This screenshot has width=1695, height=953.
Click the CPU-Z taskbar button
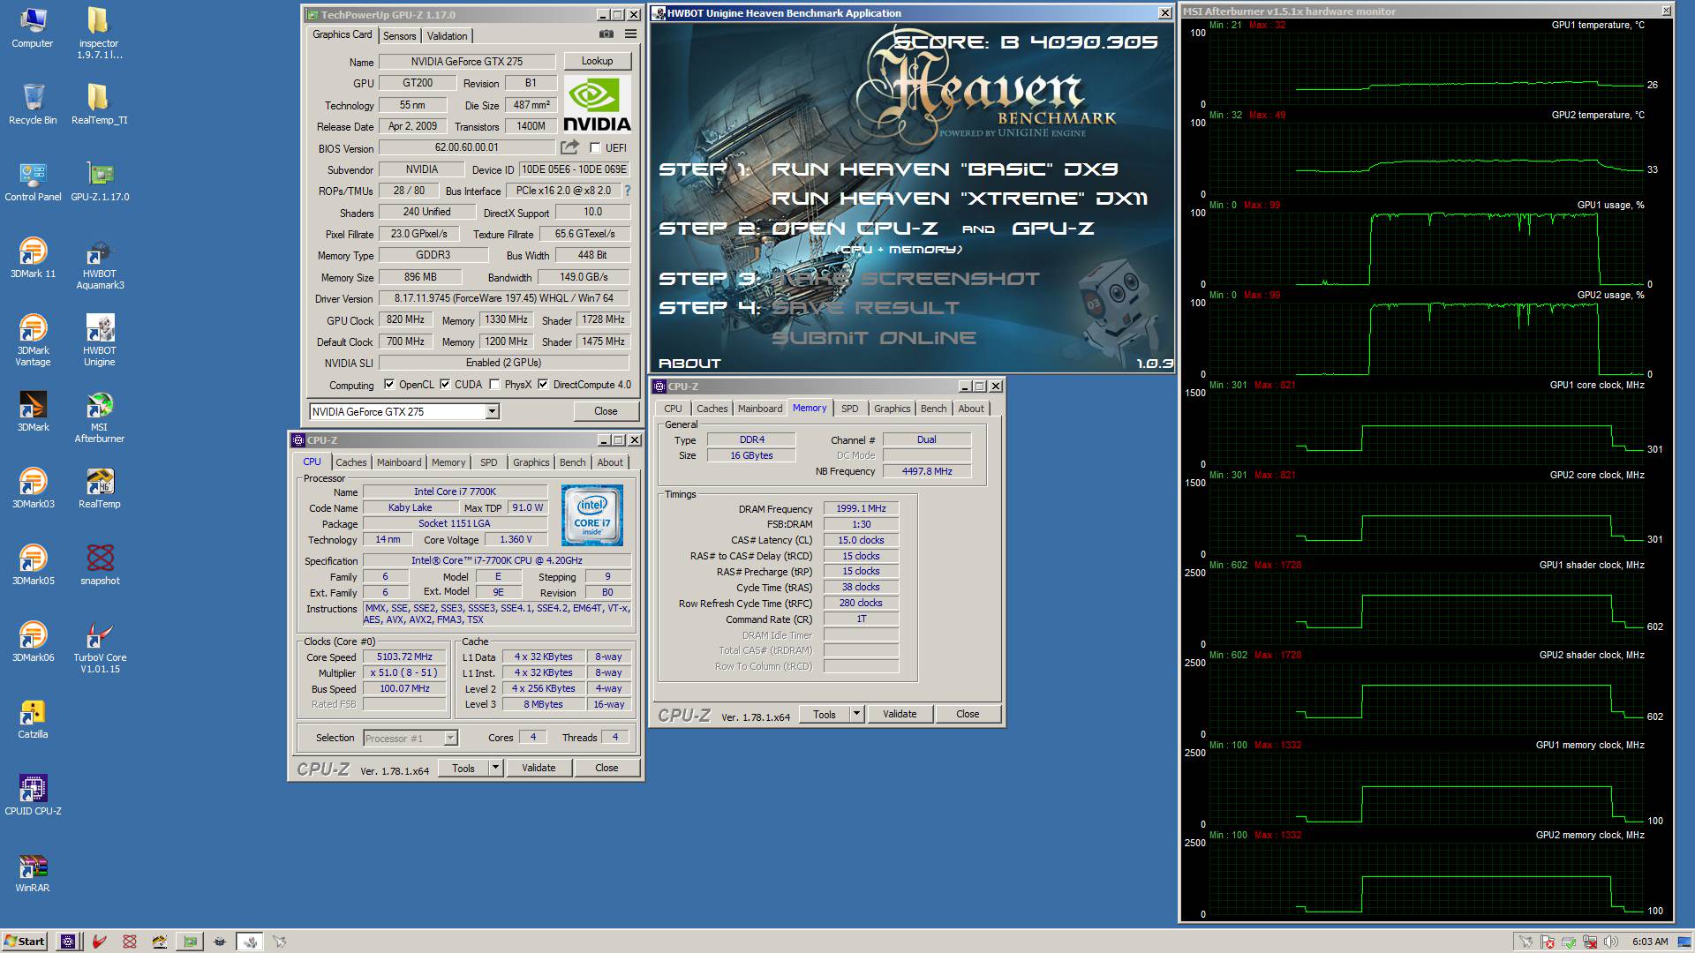coord(69,942)
